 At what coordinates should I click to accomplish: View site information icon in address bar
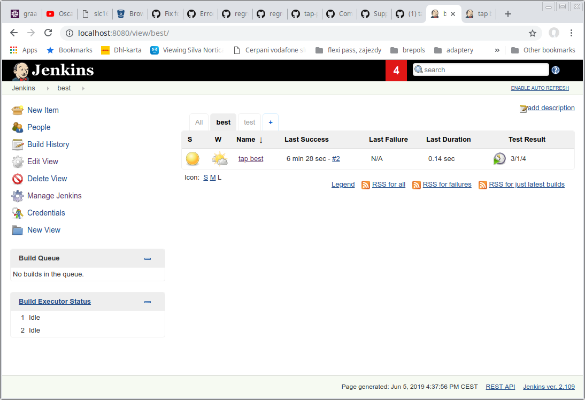tap(70, 33)
